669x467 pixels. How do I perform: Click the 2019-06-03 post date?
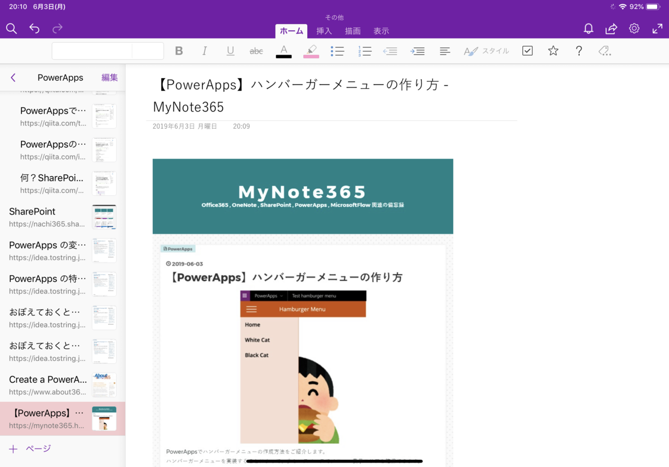[x=185, y=264]
